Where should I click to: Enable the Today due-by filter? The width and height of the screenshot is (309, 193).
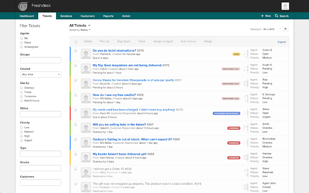click(21, 92)
